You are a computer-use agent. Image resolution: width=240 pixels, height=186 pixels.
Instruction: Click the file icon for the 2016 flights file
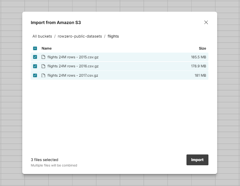(x=43, y=66)
